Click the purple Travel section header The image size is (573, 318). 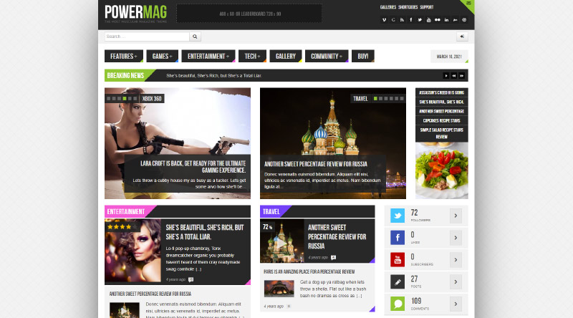click(271, 211)
